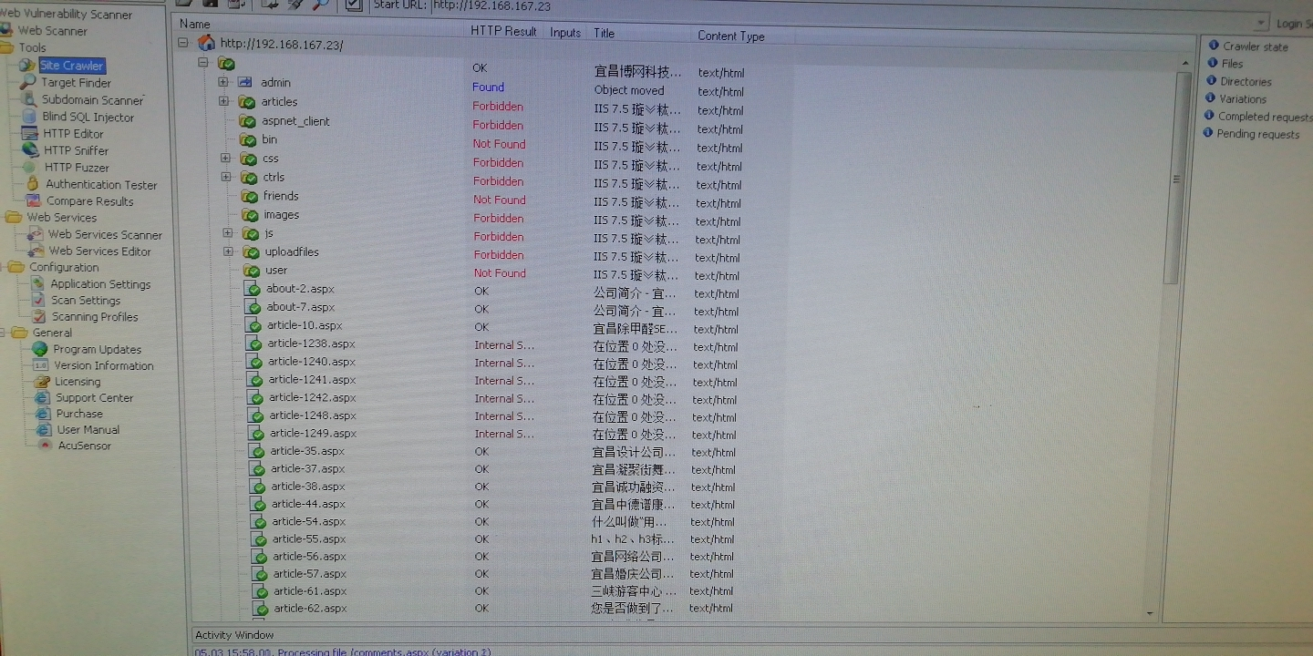Click the Content Type column header
This screenshot has height=656, width=1313.
pos(731,36)
